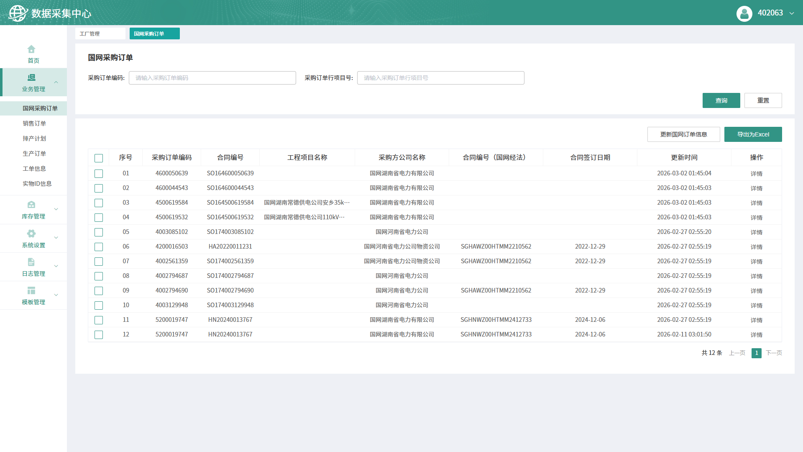Expand the 库存管理 menu chevron
Viewport: 803px width, 452px height.
pos(56,209)
